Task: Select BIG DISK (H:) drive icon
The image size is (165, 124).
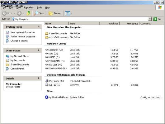Action: (46, 64)
